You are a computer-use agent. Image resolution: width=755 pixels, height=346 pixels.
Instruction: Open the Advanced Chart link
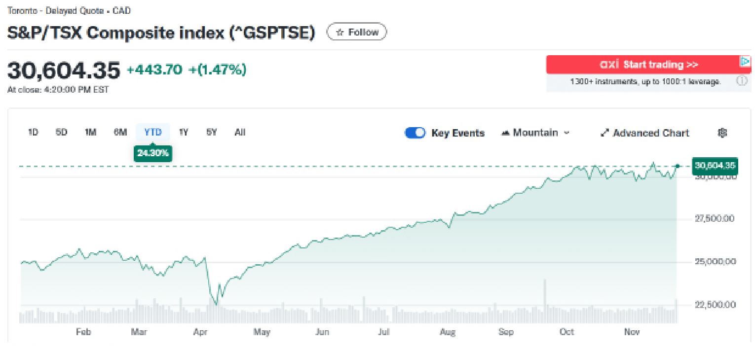[x=650, y=133]
